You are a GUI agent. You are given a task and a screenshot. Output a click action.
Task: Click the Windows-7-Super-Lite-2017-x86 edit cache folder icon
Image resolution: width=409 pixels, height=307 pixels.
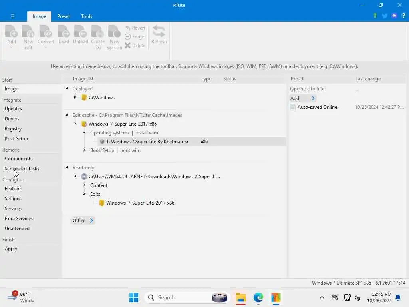(84, 124)
